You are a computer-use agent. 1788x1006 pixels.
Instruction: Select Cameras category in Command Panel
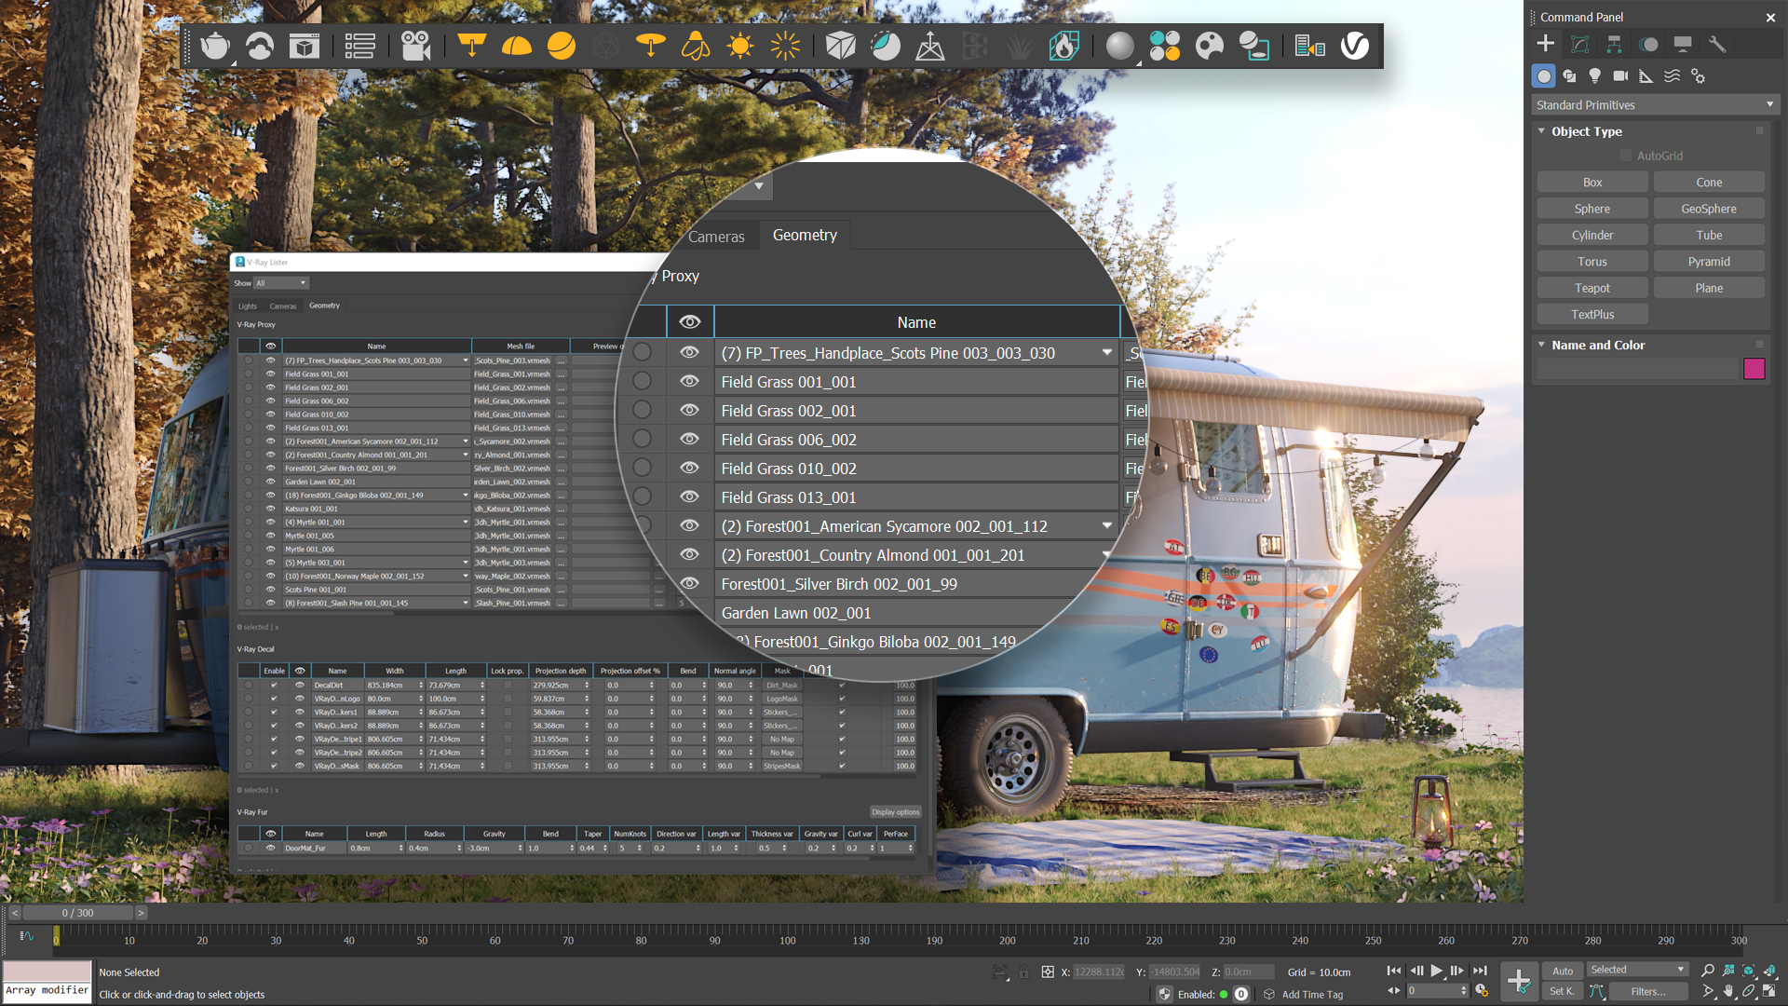point(1621,76)
